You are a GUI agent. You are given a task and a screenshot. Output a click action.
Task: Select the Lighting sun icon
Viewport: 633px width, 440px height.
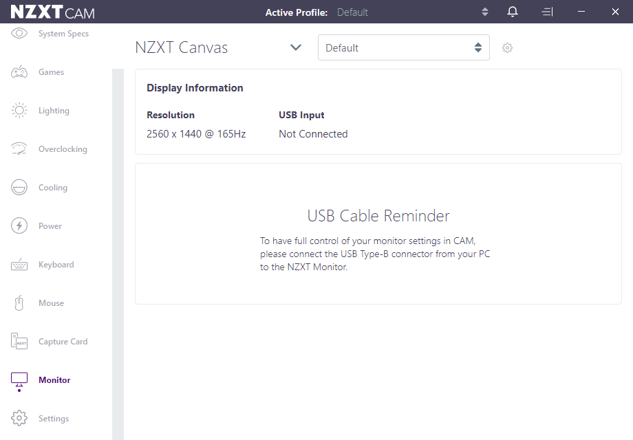coord(19,111)
